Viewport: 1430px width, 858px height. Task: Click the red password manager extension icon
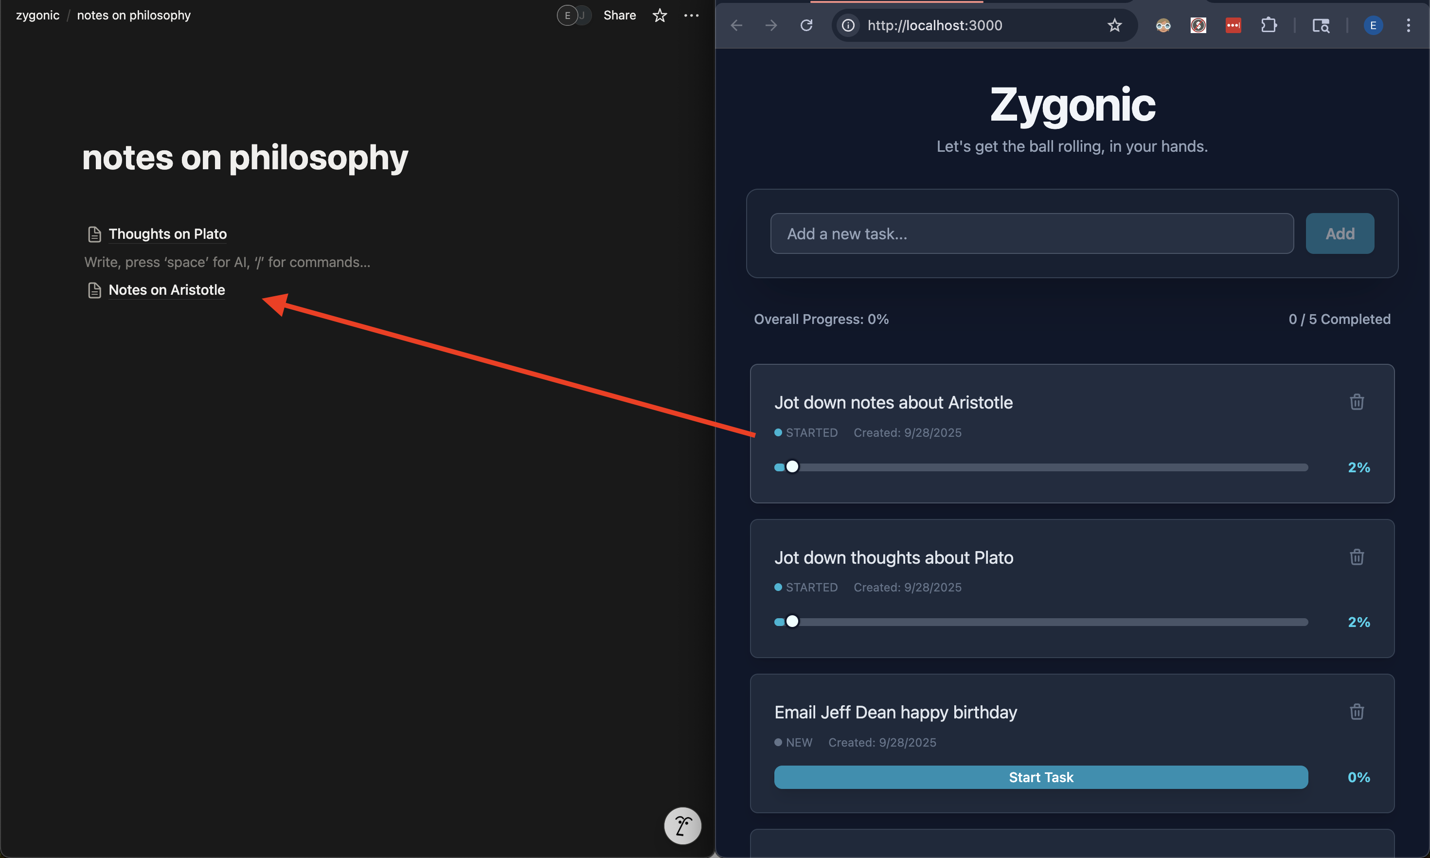[x=1233, y=25]
